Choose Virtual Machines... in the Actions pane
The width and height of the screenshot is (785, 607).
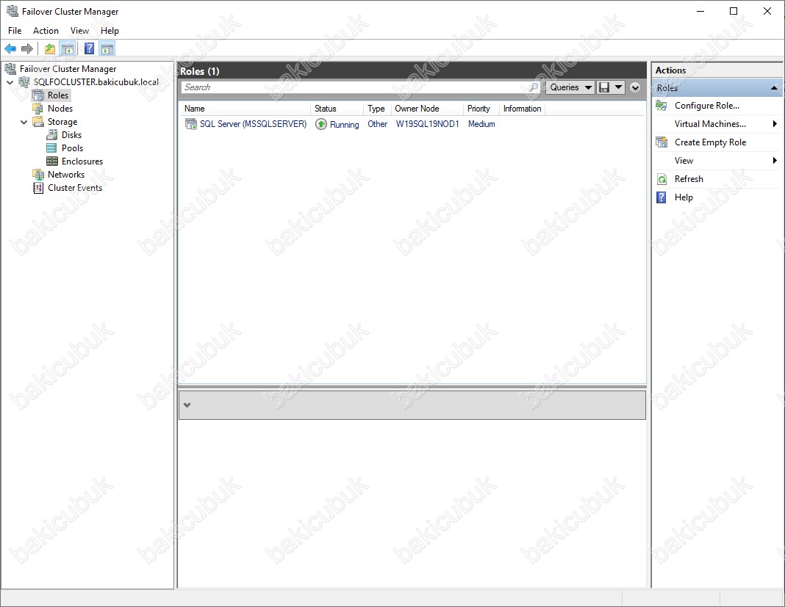point(710,124)
